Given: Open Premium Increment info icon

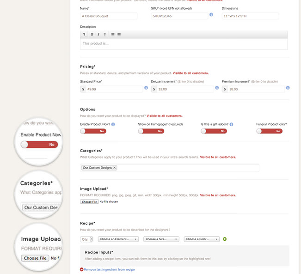Looking at the screenshot, I should [288, 88].
